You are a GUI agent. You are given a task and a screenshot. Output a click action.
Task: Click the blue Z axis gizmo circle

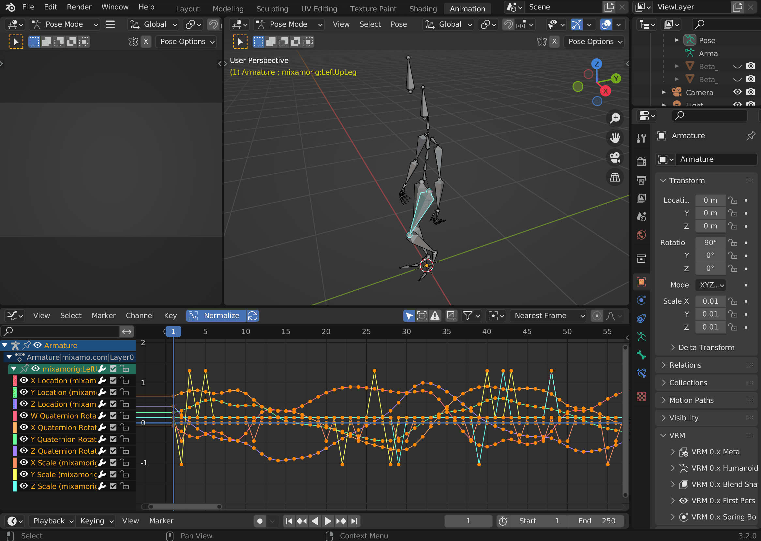click(x=596, y=64)
